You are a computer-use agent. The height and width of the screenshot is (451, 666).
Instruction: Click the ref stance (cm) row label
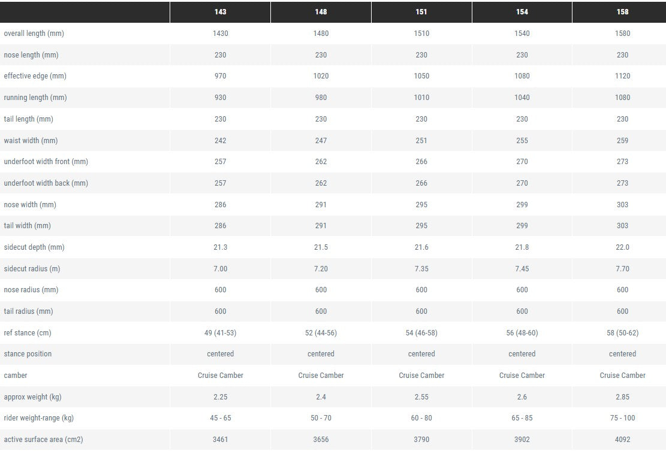click(x=28, y=332)
